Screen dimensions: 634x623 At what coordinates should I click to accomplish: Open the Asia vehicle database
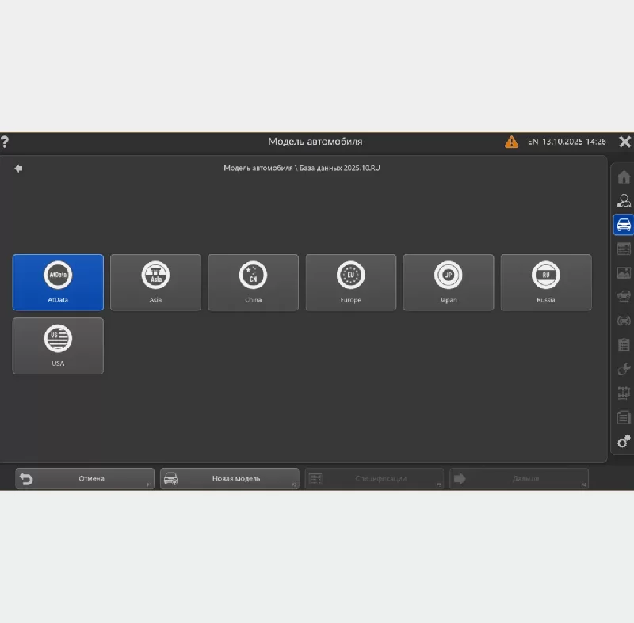point(155,282)
